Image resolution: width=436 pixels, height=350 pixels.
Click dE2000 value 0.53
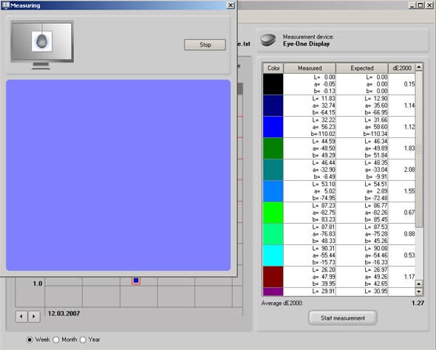pos(409,255)
